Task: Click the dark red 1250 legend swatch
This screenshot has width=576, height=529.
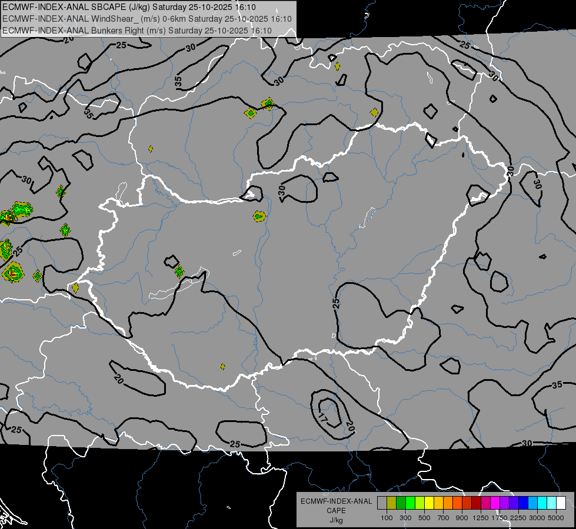Action: [476, 503]
